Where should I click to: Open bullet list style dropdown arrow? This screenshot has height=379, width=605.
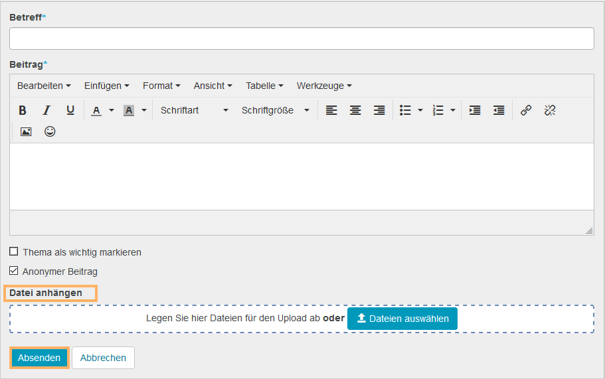[420, 110]
